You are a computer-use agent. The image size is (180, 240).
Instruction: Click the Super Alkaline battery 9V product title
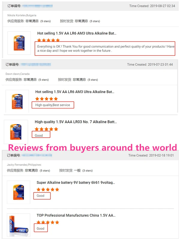point(76,183)
